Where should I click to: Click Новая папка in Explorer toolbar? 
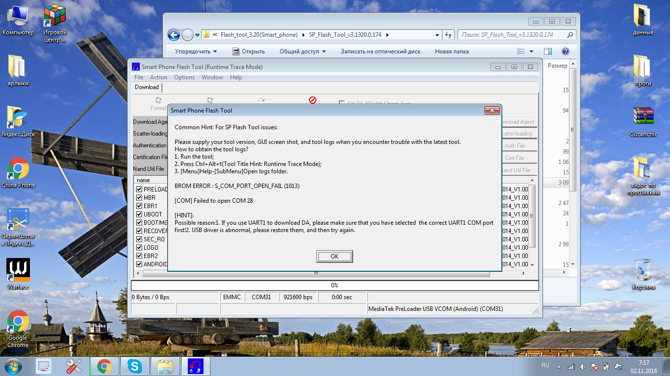click(x=452, y=51)
